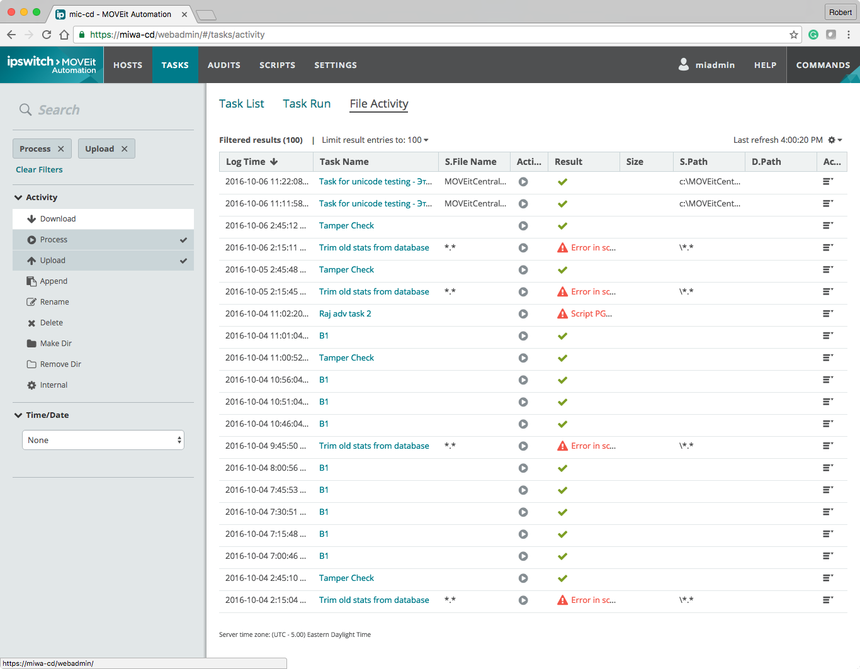Bookmark this page with the star icon
The width and height of the screenshot is (860, 669).
(794, 35)
